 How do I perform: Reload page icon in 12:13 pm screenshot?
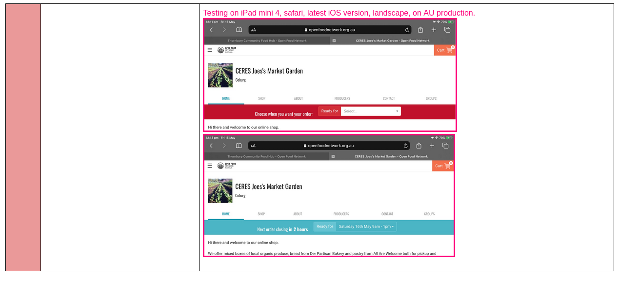(x=405, y=146)
